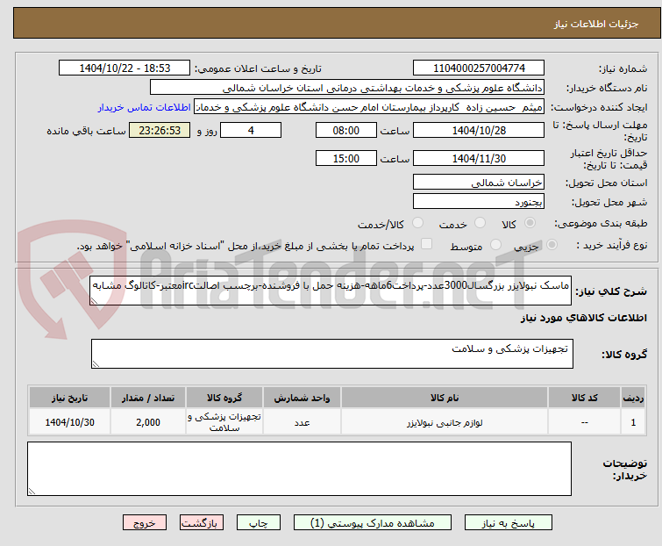Click the چاپ print button
662x546 pixels.
(259, 523)
